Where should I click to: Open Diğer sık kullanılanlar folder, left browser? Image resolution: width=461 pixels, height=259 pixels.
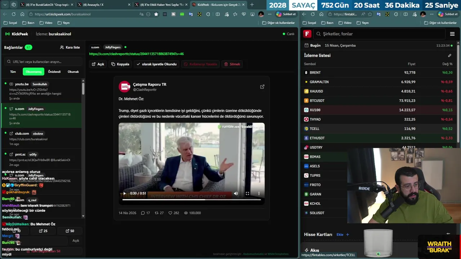click(279, 23)
